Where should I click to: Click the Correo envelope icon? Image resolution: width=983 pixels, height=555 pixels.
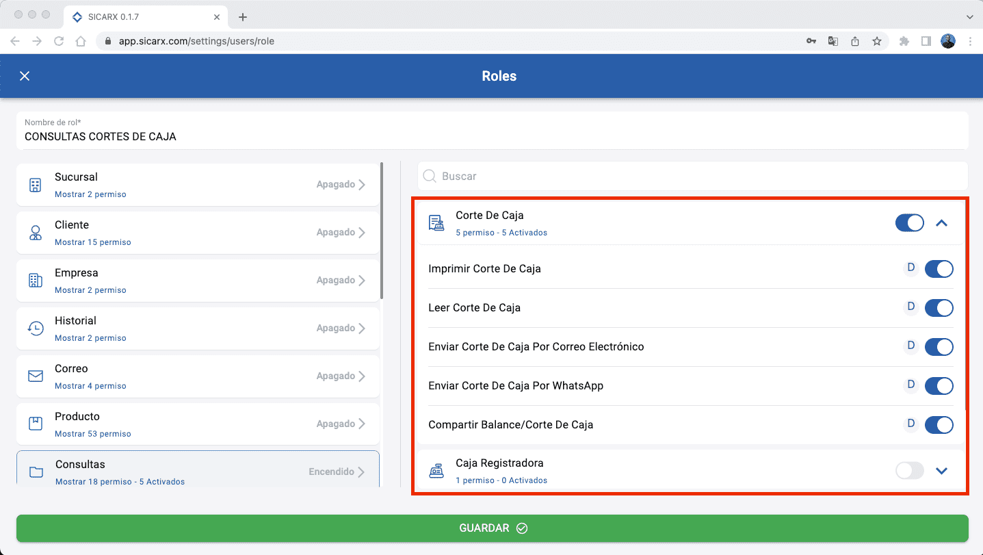coord(36,376)
